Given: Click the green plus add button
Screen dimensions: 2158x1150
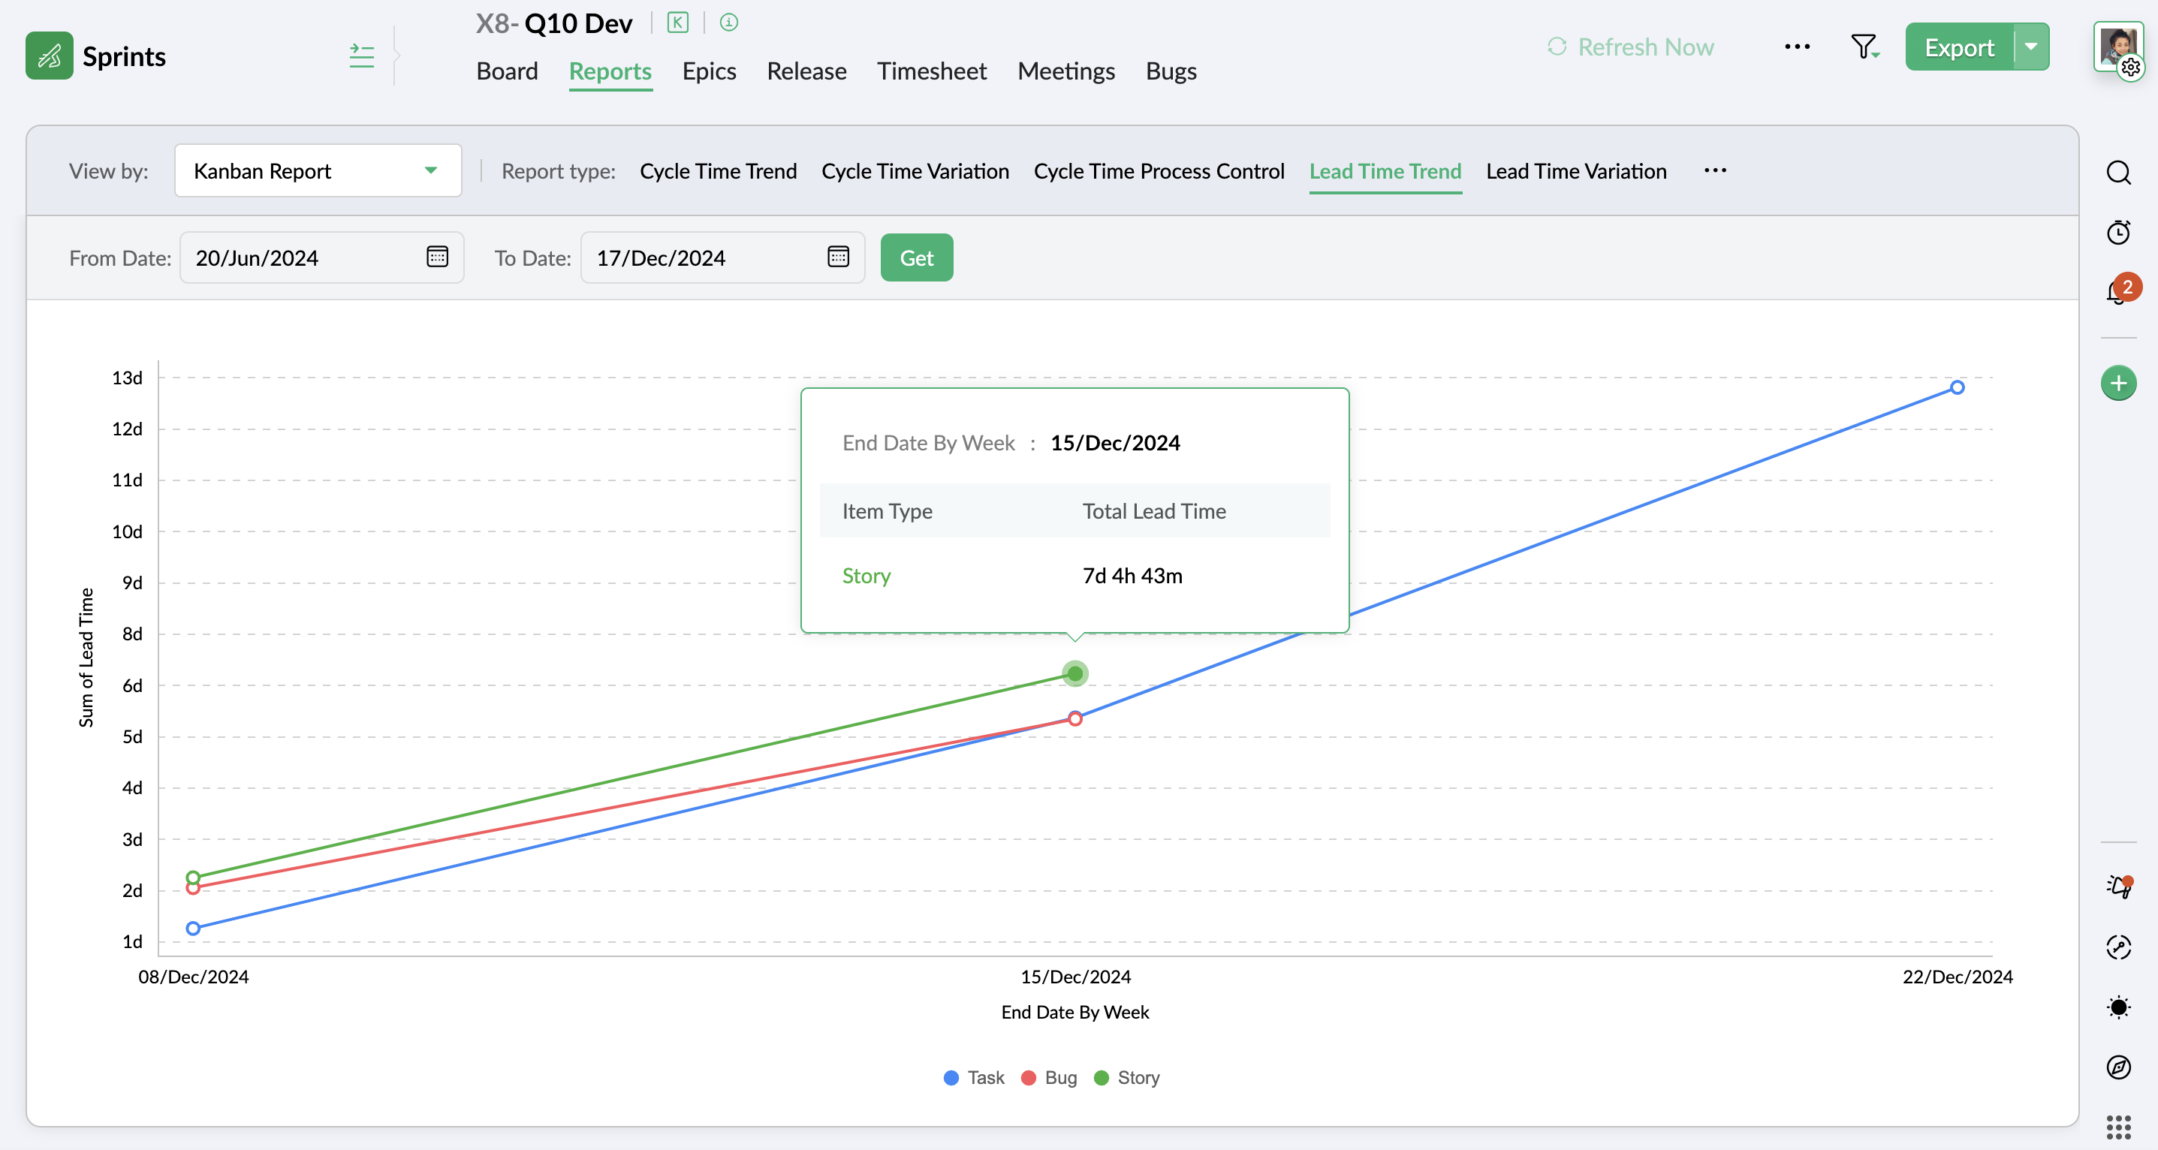Looking at the screenshot, I should [2117, 384].
